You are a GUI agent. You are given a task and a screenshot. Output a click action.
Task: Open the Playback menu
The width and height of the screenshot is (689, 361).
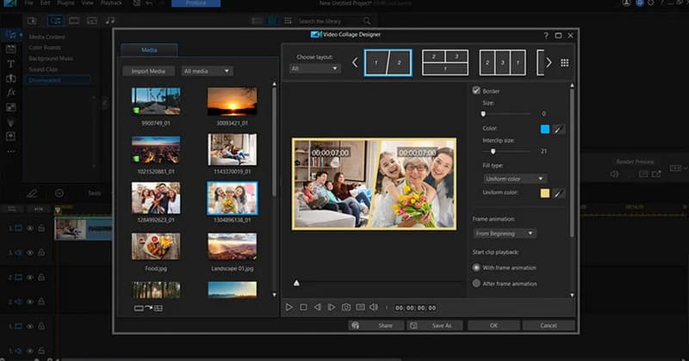click(x=112, y=3)
